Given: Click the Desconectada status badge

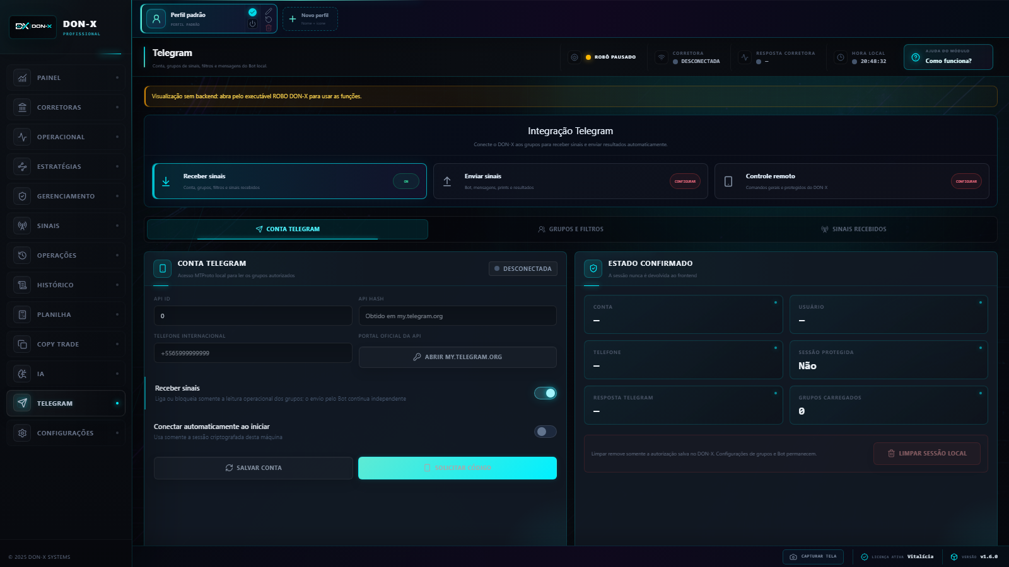Looking at the screenshot, I should click(x=523, y=269).
